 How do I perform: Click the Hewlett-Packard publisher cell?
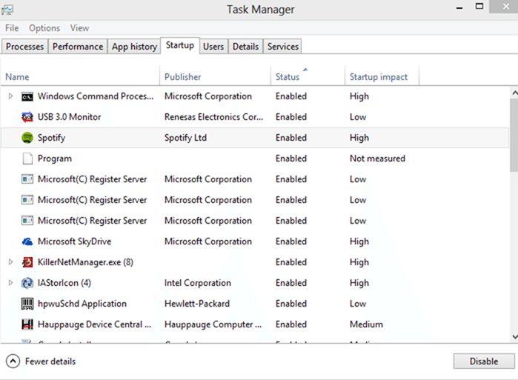(x=197, y=304)
